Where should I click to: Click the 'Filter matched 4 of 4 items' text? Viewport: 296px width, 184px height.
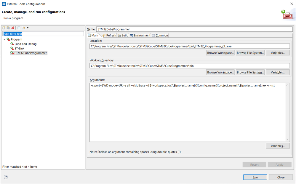point(20,167)
